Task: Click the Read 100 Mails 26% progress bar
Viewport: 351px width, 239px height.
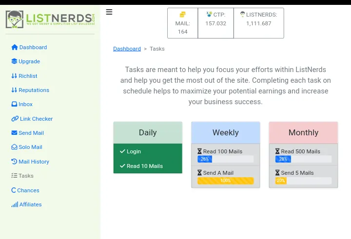Action: [x=225, y=159]
